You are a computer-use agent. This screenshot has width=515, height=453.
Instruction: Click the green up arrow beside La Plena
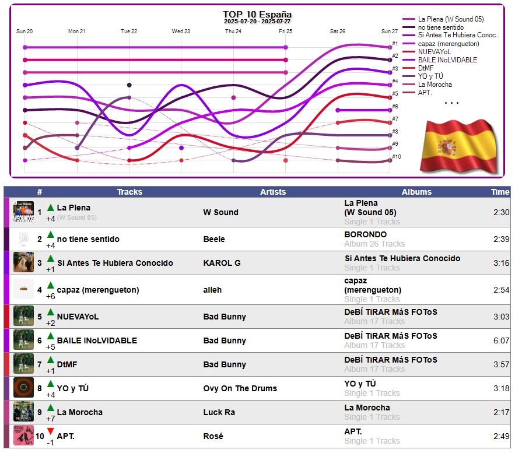tap(50, 208)
